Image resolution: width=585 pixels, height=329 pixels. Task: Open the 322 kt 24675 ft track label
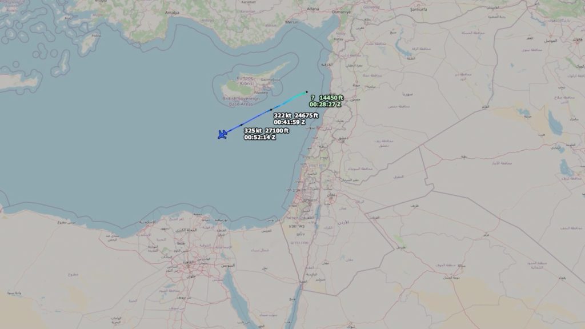coord(296,119)
